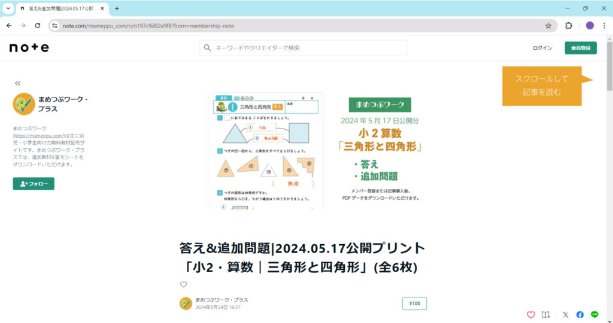Open the article header thumbnail image
Screen dimensions: 613x323
click(316, 150)
